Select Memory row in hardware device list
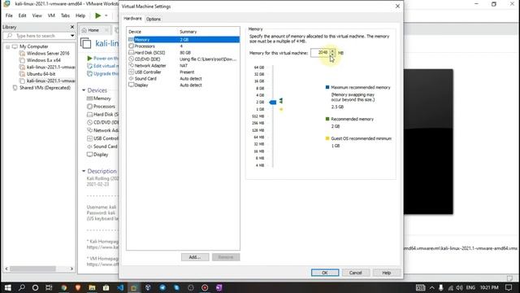520x293 pixels. click(183, 40)
